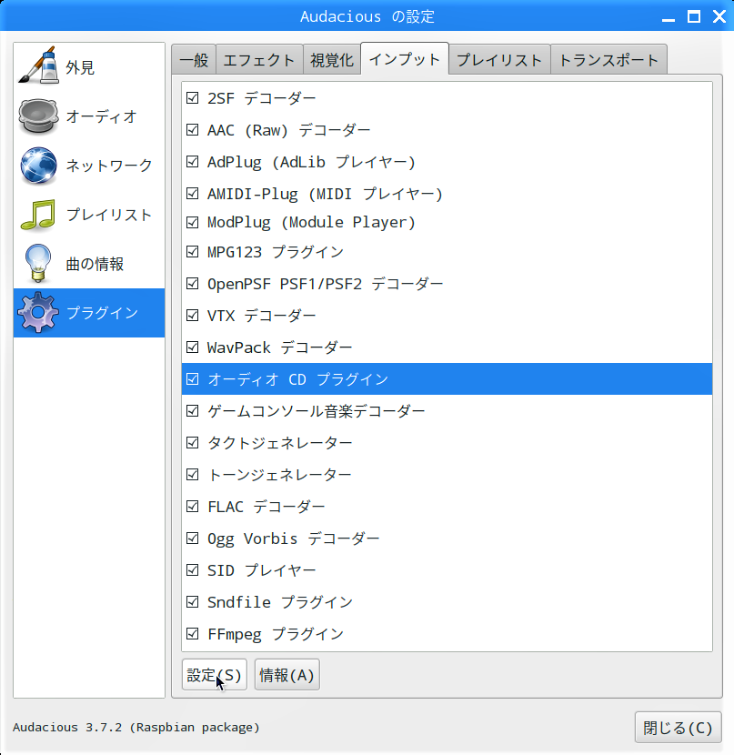Maximize the Audacious settings window
The image size is (734, 755).
click(694, 16)
